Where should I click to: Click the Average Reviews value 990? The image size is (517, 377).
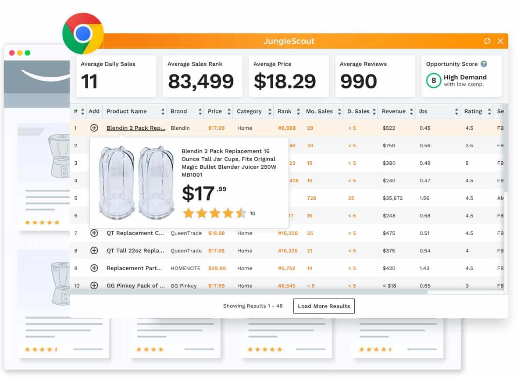tap(358, 82)
